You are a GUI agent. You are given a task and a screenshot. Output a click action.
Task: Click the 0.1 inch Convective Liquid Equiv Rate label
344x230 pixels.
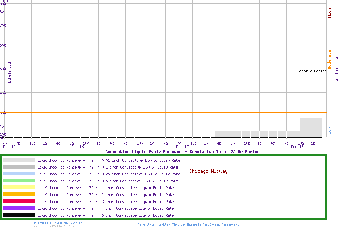pos(108,167)
